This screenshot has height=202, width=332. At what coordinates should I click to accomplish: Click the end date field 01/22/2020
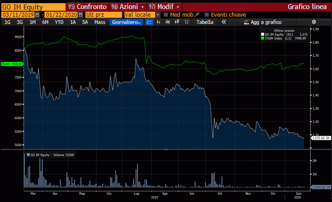click(61, 14)
